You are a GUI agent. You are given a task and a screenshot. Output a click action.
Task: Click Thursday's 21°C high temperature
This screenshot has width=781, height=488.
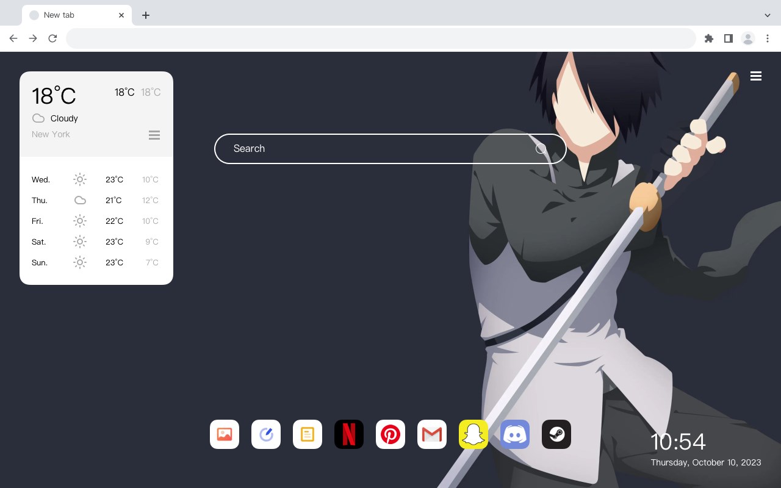(113, 200)
